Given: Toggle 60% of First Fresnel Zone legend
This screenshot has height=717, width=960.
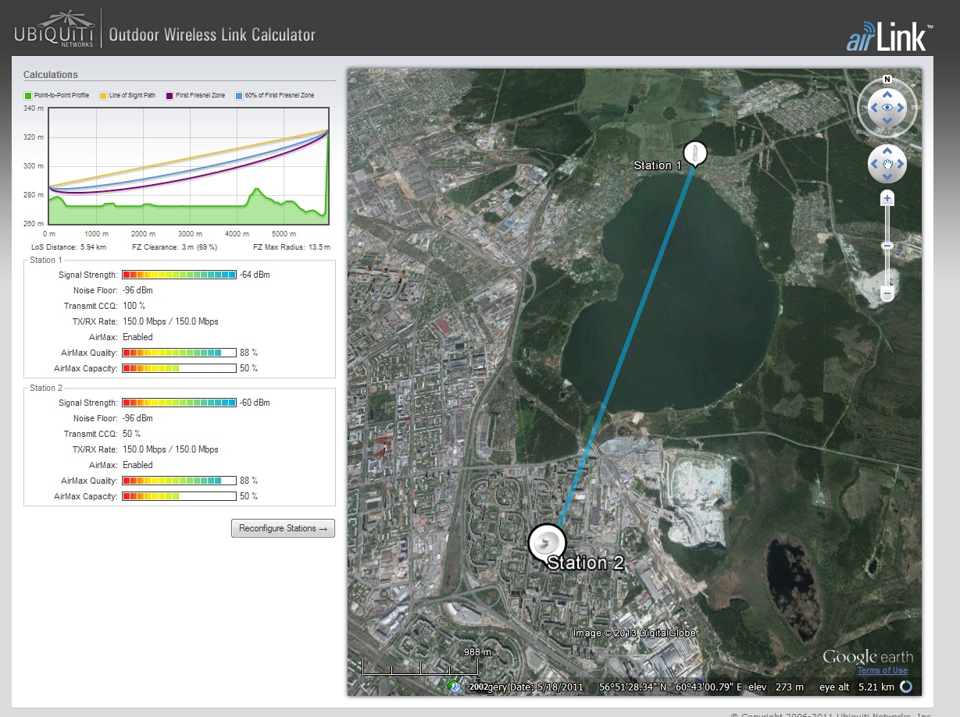Looking at the screenshot, I should click(238, 95).
